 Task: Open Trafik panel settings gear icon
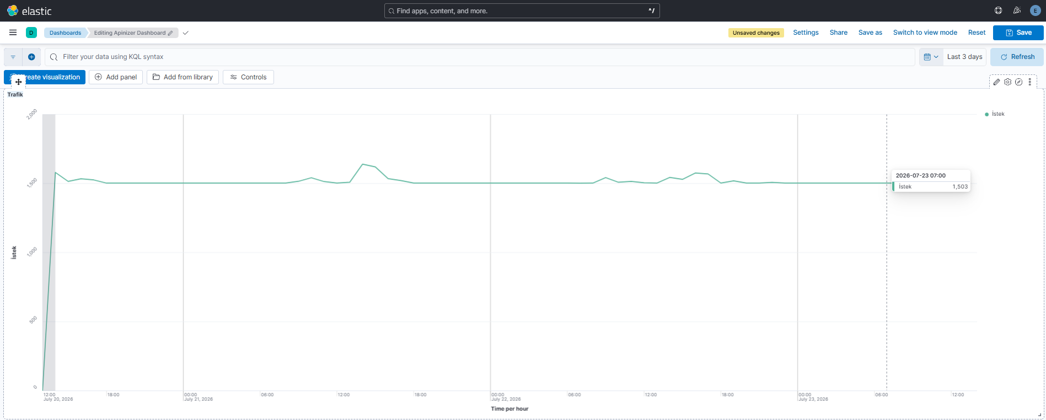click(1007, 82)
